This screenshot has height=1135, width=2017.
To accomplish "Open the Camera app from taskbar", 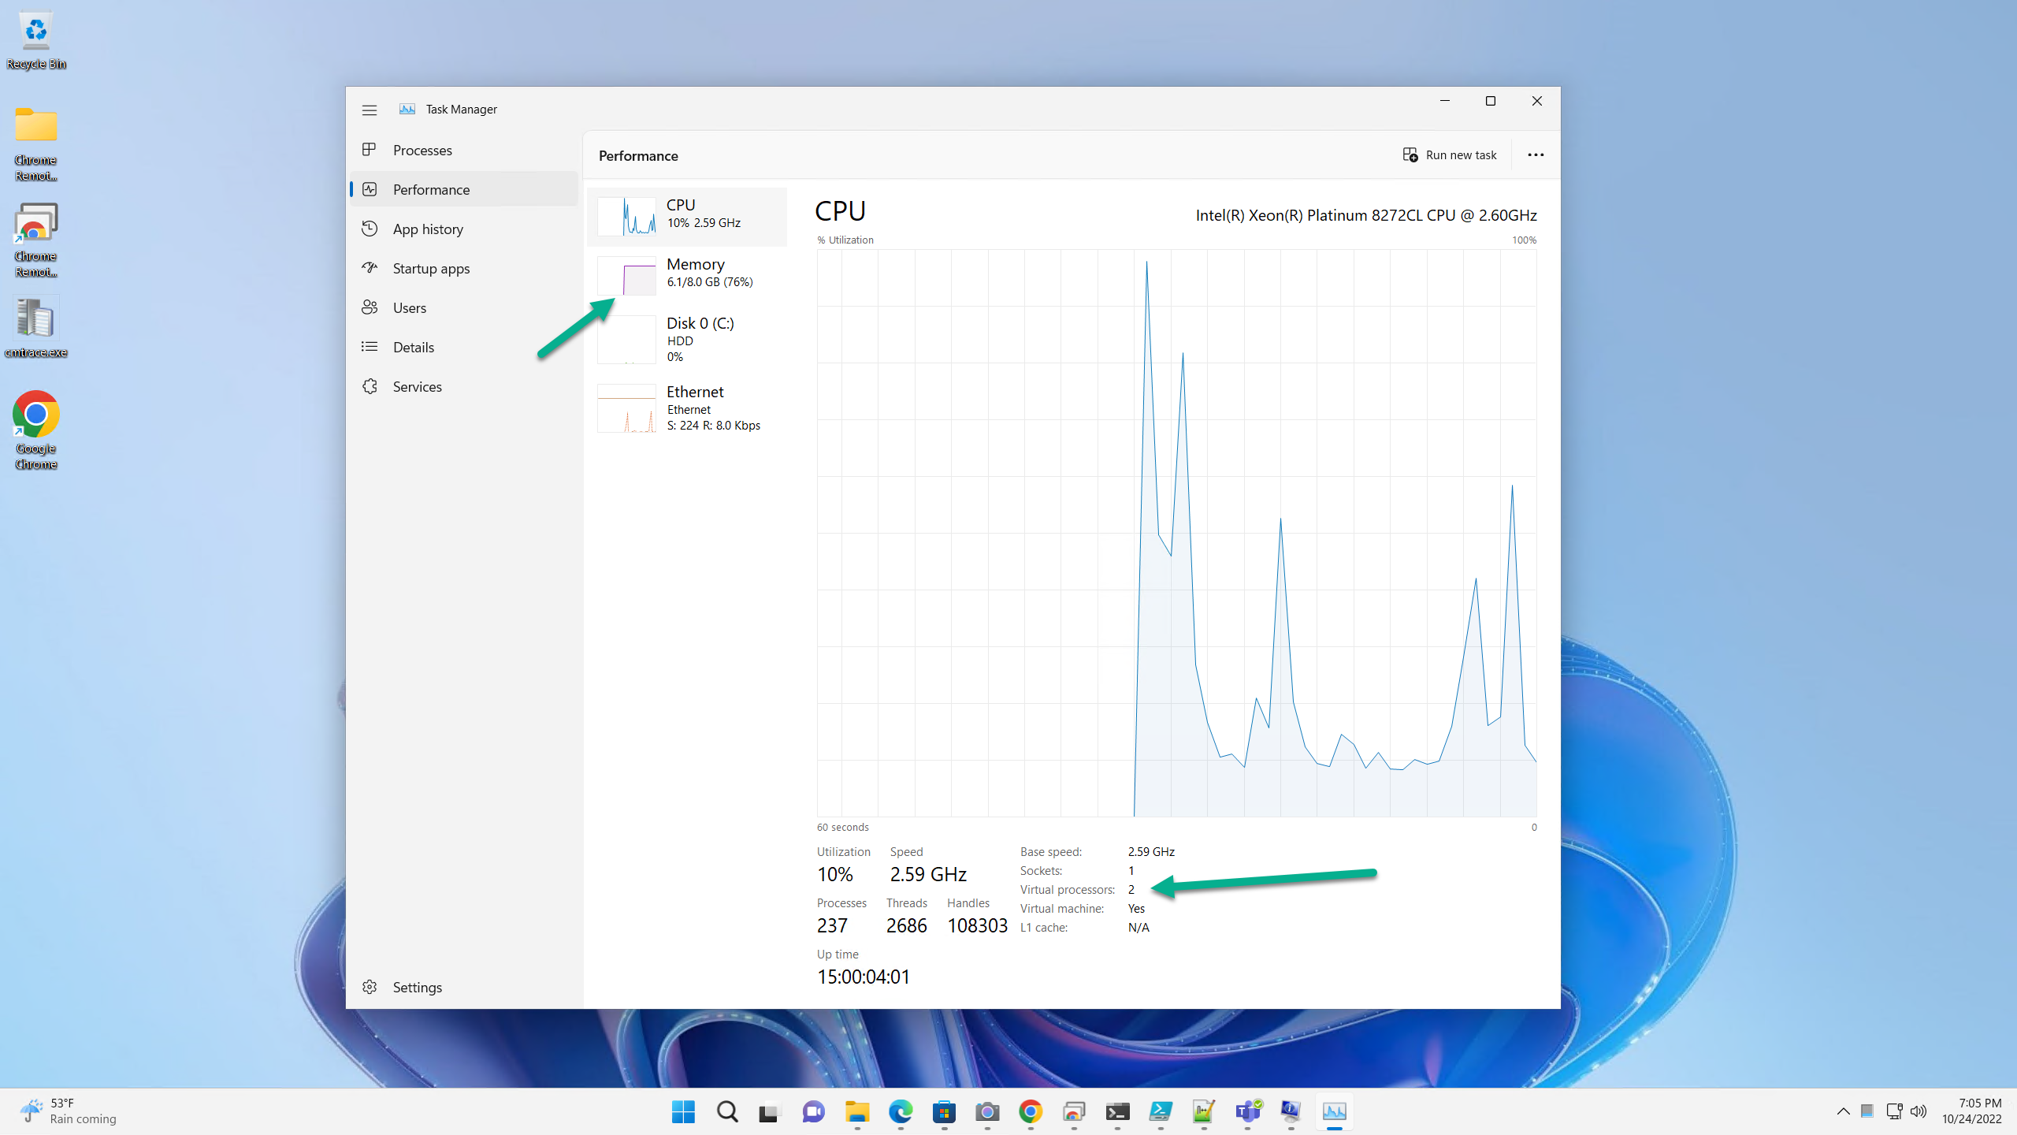I will click(x=987, y=1111).
